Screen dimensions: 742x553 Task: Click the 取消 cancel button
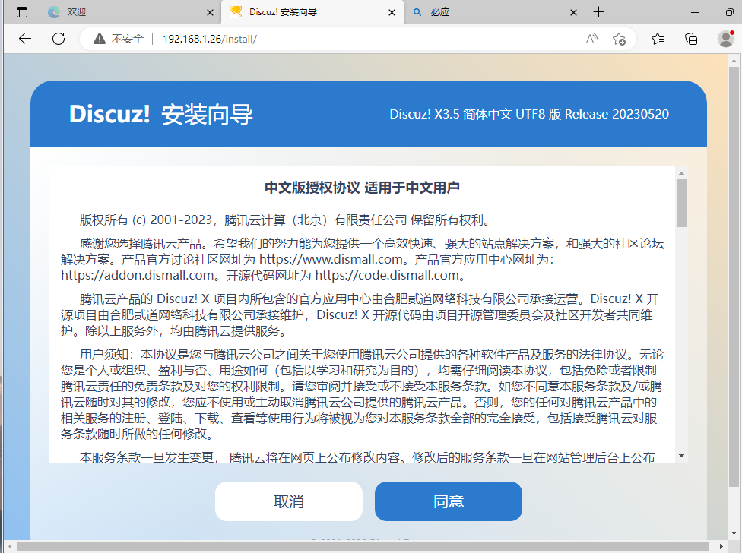click(x=289, y=501)
